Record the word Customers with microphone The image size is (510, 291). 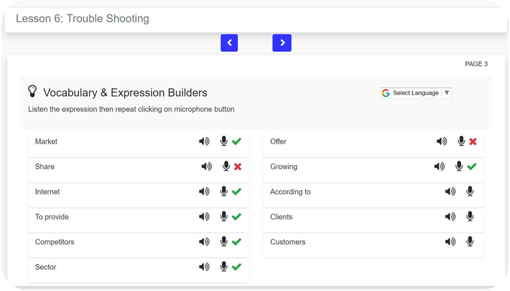point(470,242)
